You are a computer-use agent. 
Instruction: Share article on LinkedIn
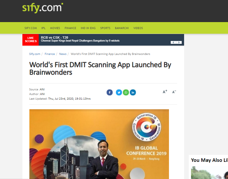tap(133, 92)
